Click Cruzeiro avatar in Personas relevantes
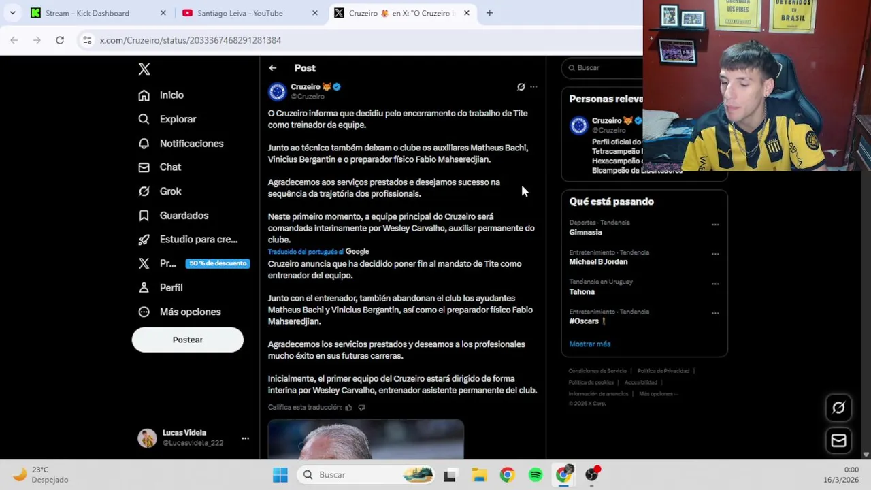This screenshot has width=871, height=490. [x=578, y=126]
